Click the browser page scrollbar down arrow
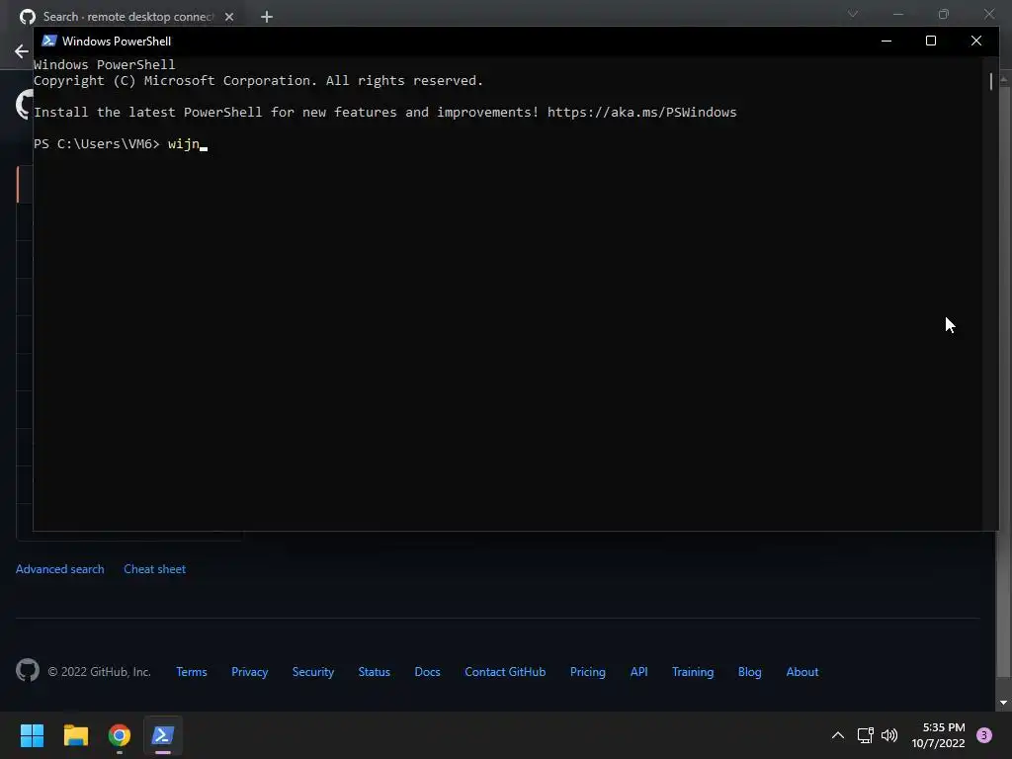The height and width of the screenshot is (759, 1012). tap(1004, 703)
